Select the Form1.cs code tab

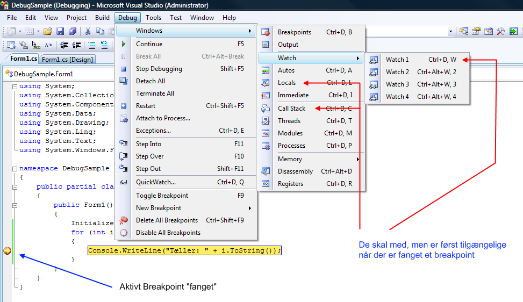point(22,59)
